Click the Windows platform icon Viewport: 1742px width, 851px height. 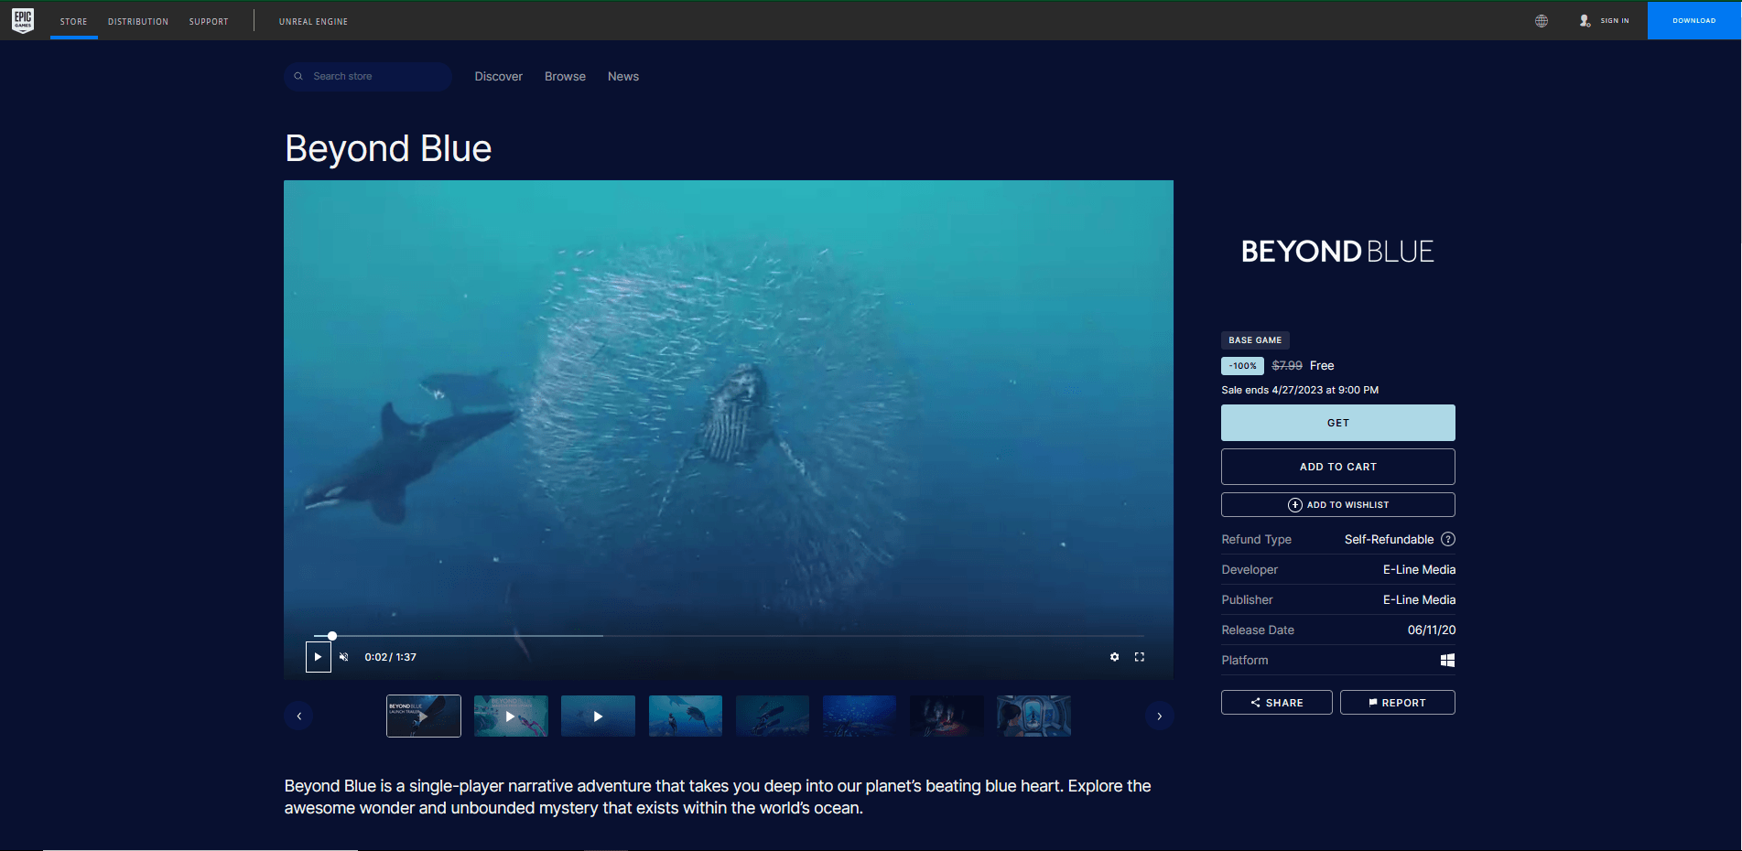[x=1447, y=661]
